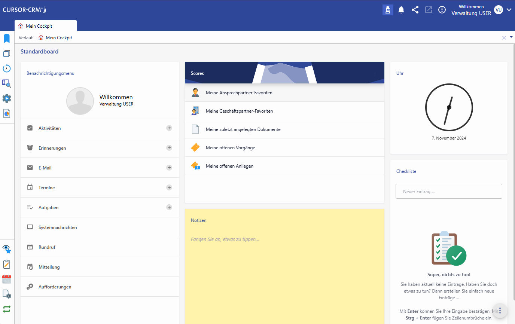Expand the E-Mail plus button
This screenshot has width=515, height=324.
tap(169, 168)
